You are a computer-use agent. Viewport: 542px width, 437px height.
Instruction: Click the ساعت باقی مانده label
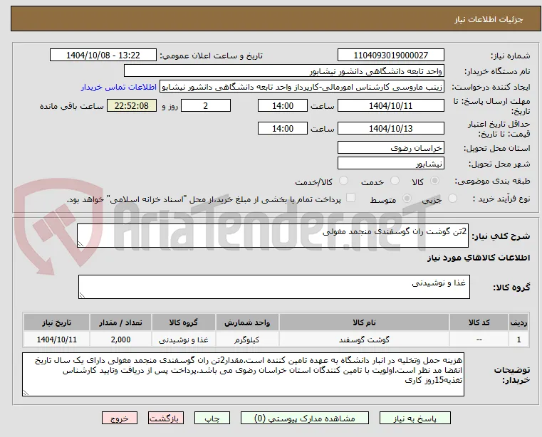point(71,106)
